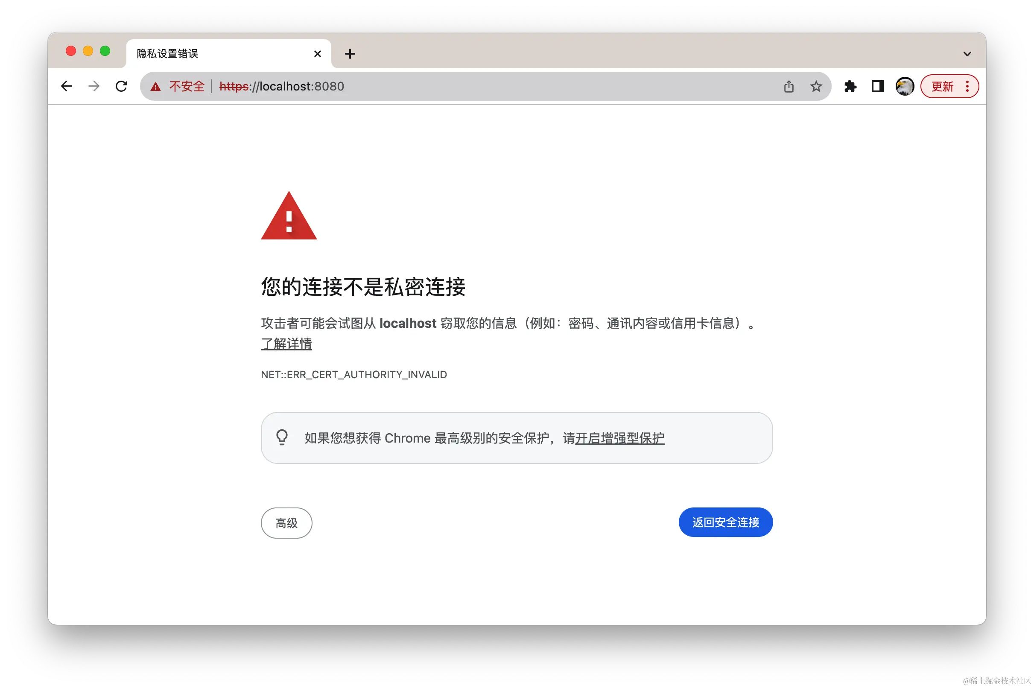Toggle the side panel icon
1034x688 pixels.
(877, 86)
